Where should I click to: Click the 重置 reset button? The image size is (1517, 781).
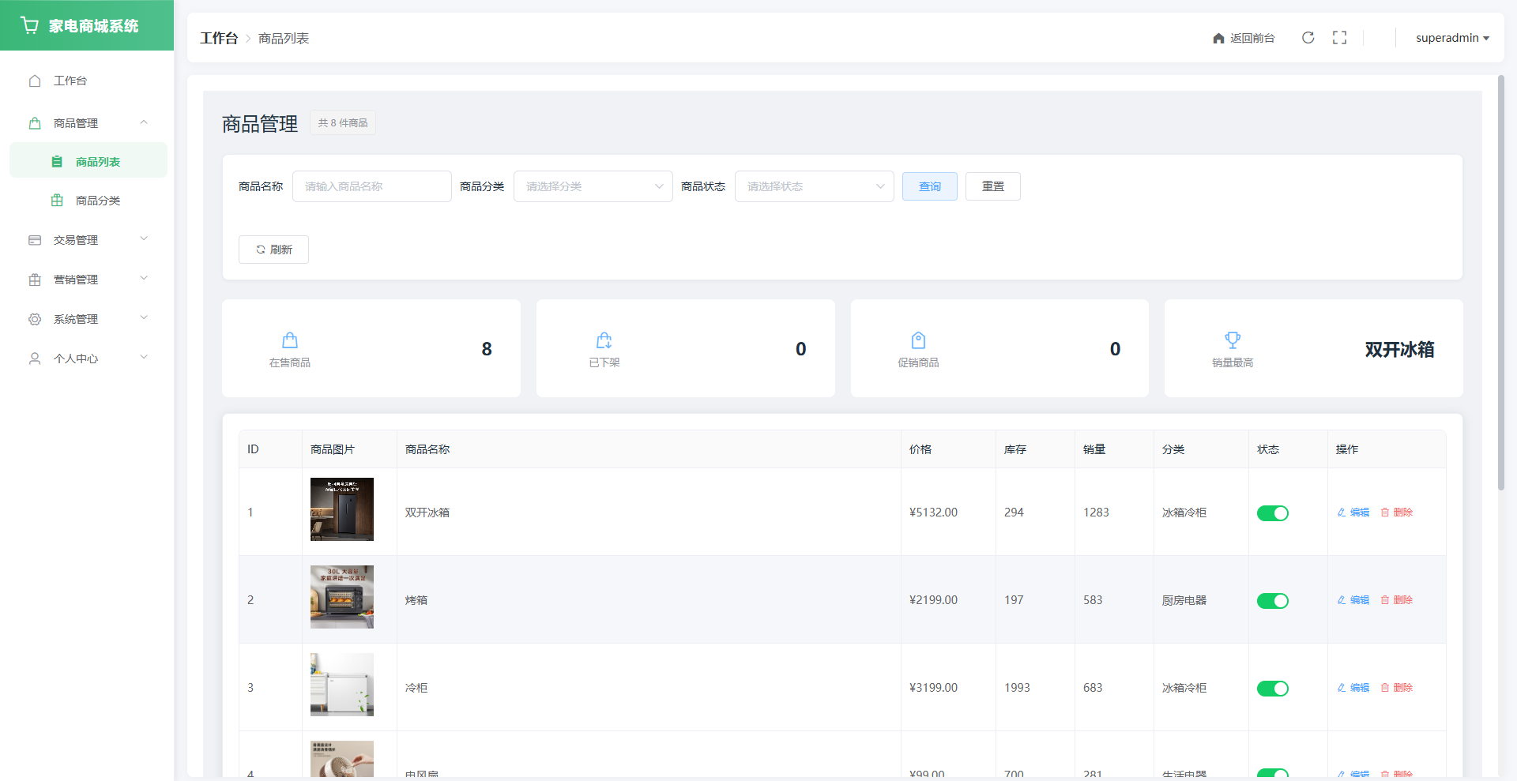click(992, 186)
